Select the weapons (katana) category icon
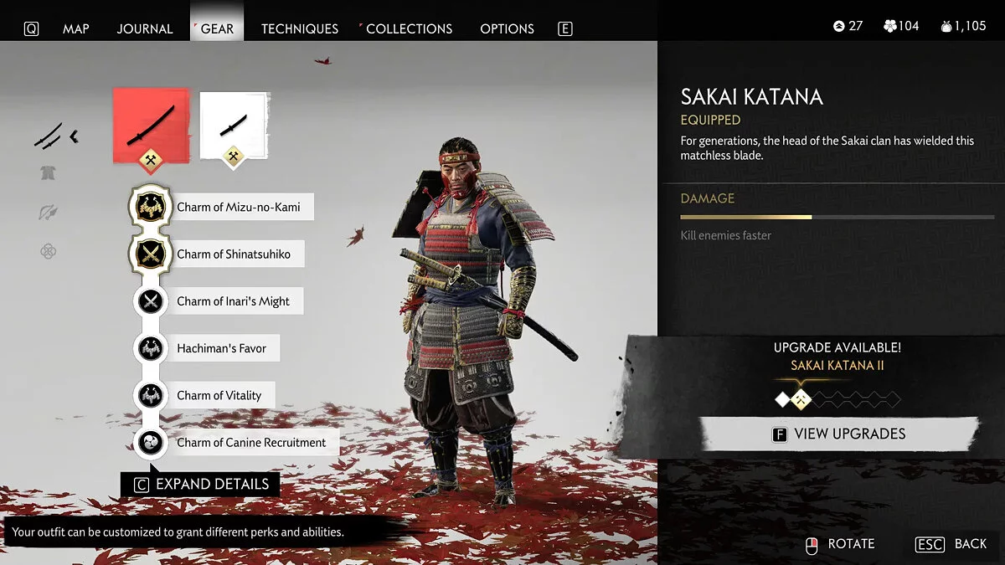This screenshot has width=1005, height=565. coord(49,135)
